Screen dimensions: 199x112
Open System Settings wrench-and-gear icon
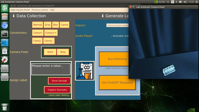[5, 60]
